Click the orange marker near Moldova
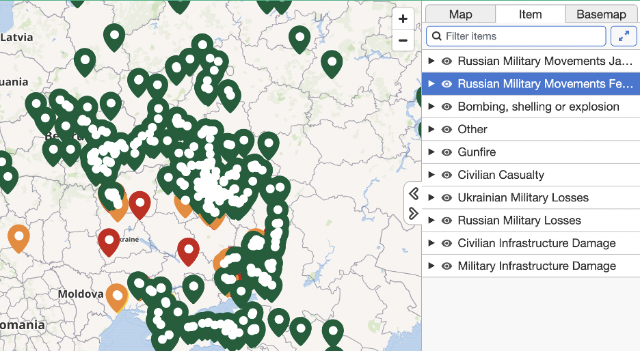The image size is (640, 351). pyautogui.click(x=117, y=296)
